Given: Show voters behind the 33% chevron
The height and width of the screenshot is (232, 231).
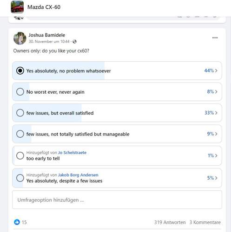Looking at the screenshot, I should (x=216, y=113).
